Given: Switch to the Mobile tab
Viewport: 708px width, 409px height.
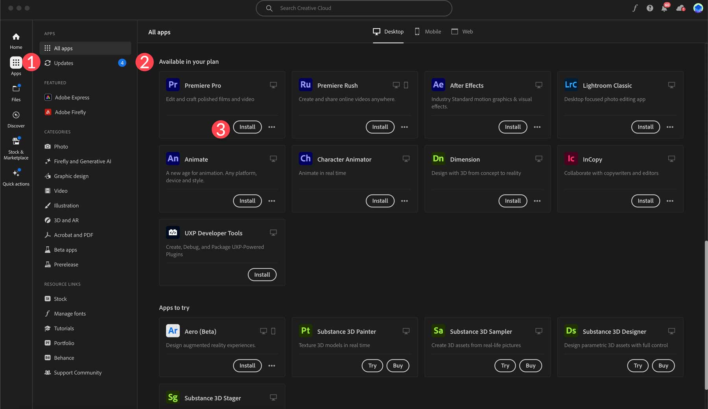Looking at the screenshot, I should click(428, 31).
